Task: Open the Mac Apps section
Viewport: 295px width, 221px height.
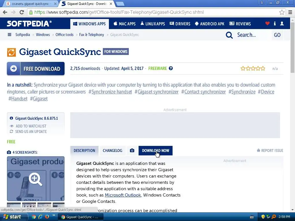Action: (x=124, y=24)
